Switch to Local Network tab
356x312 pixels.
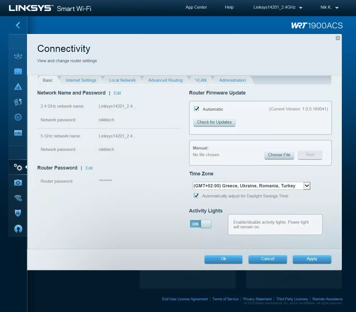pyautogui.click(x=122, y=80)
